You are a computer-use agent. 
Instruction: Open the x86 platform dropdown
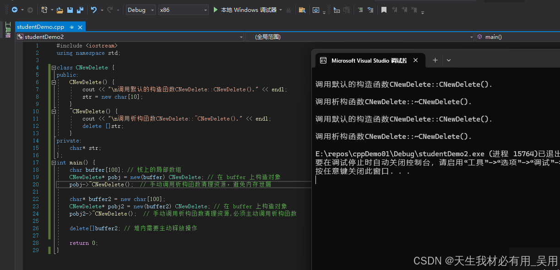point(183,10)
